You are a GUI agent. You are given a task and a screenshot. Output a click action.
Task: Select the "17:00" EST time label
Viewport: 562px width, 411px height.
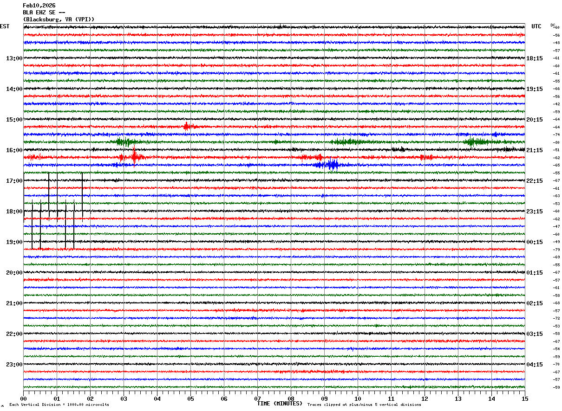click(14, 181)
